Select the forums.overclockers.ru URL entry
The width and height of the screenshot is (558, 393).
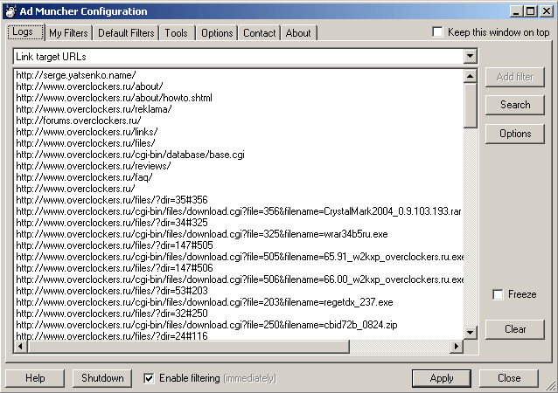pos(79,121)
